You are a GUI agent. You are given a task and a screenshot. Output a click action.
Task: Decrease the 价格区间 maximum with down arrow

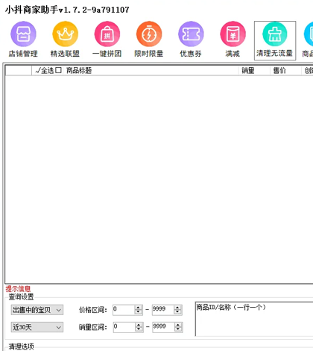[177, 312]
